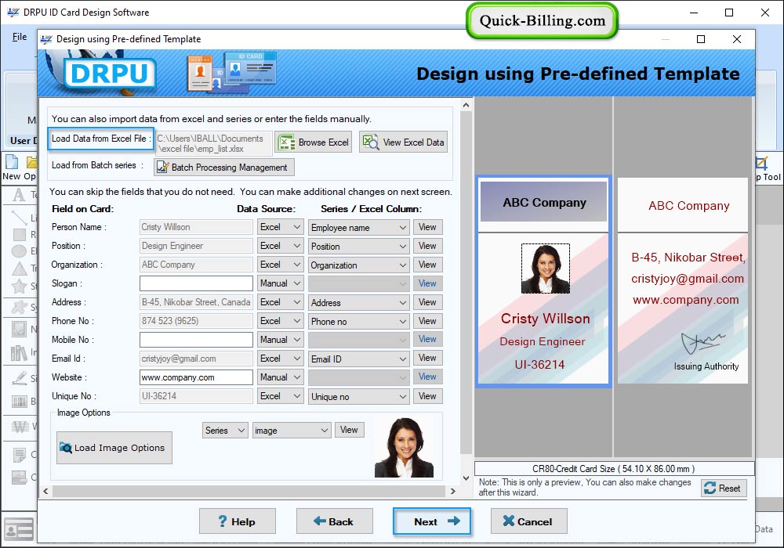This screenshot has height=548, width=784.
Task: Click the Help button
Action: pos(238,521)
